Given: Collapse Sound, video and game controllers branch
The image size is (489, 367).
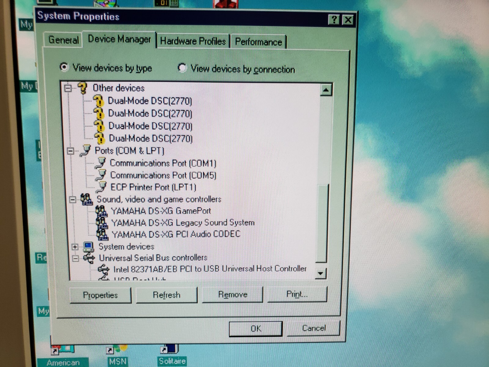Looking at the screenshot, I should click(72, 200).
